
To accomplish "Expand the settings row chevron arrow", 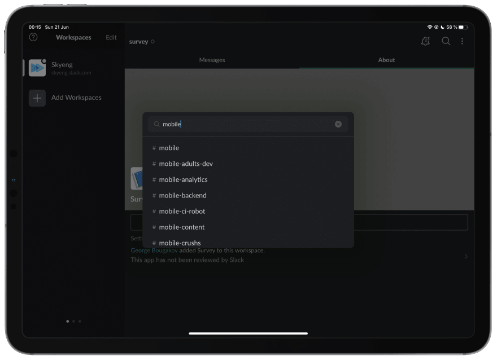I will [x=466, y=256].
